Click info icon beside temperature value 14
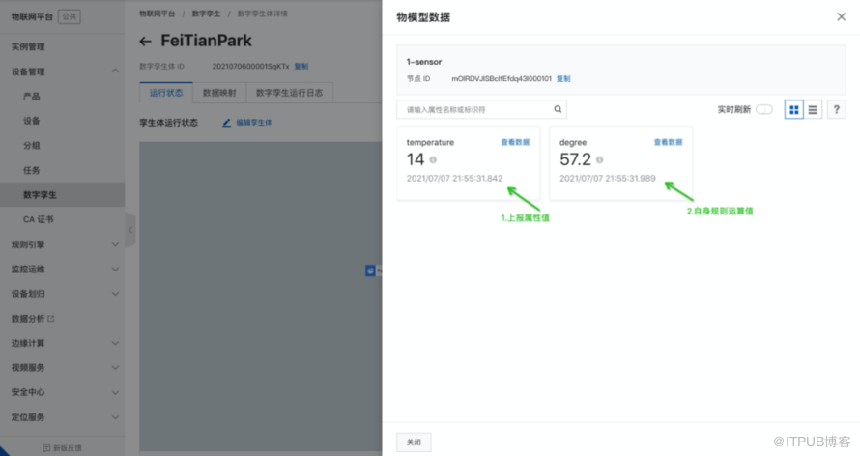 [x=433, y=160]
